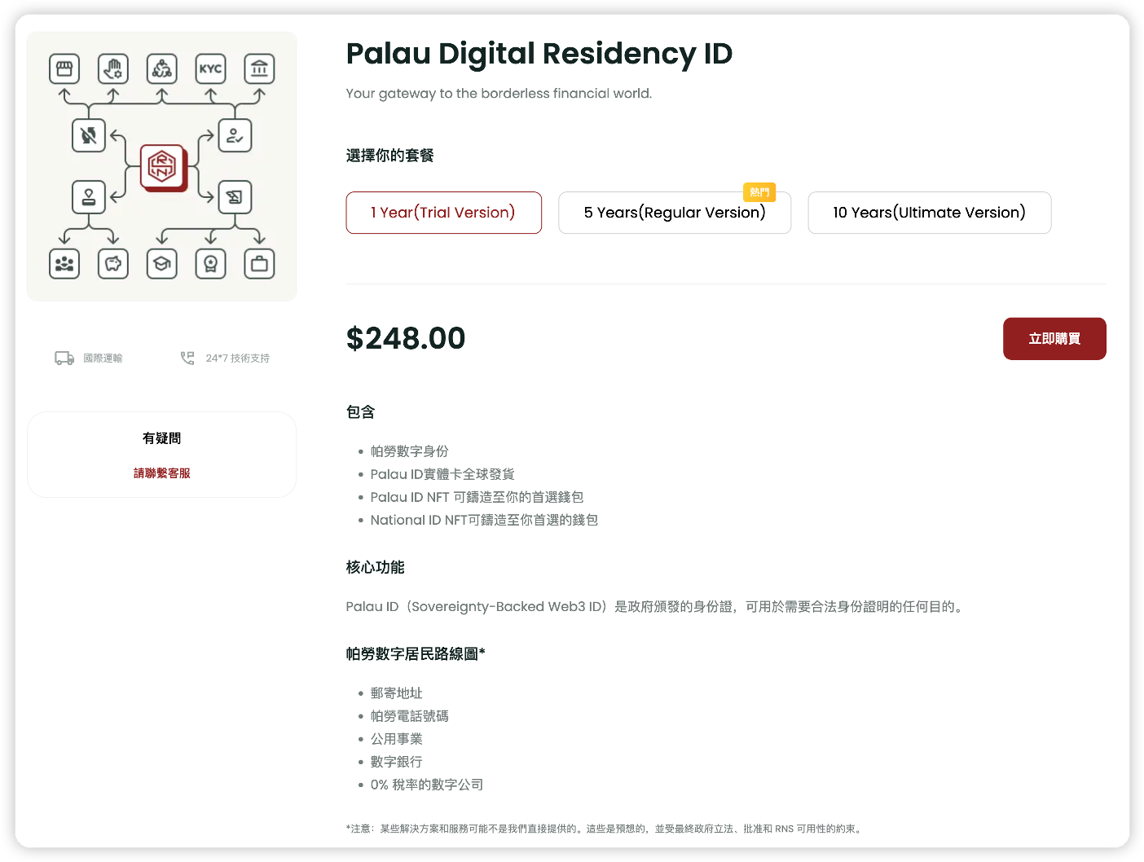Click the bank building icon in diagram
1144x862 pixels.
click(260, 69)
